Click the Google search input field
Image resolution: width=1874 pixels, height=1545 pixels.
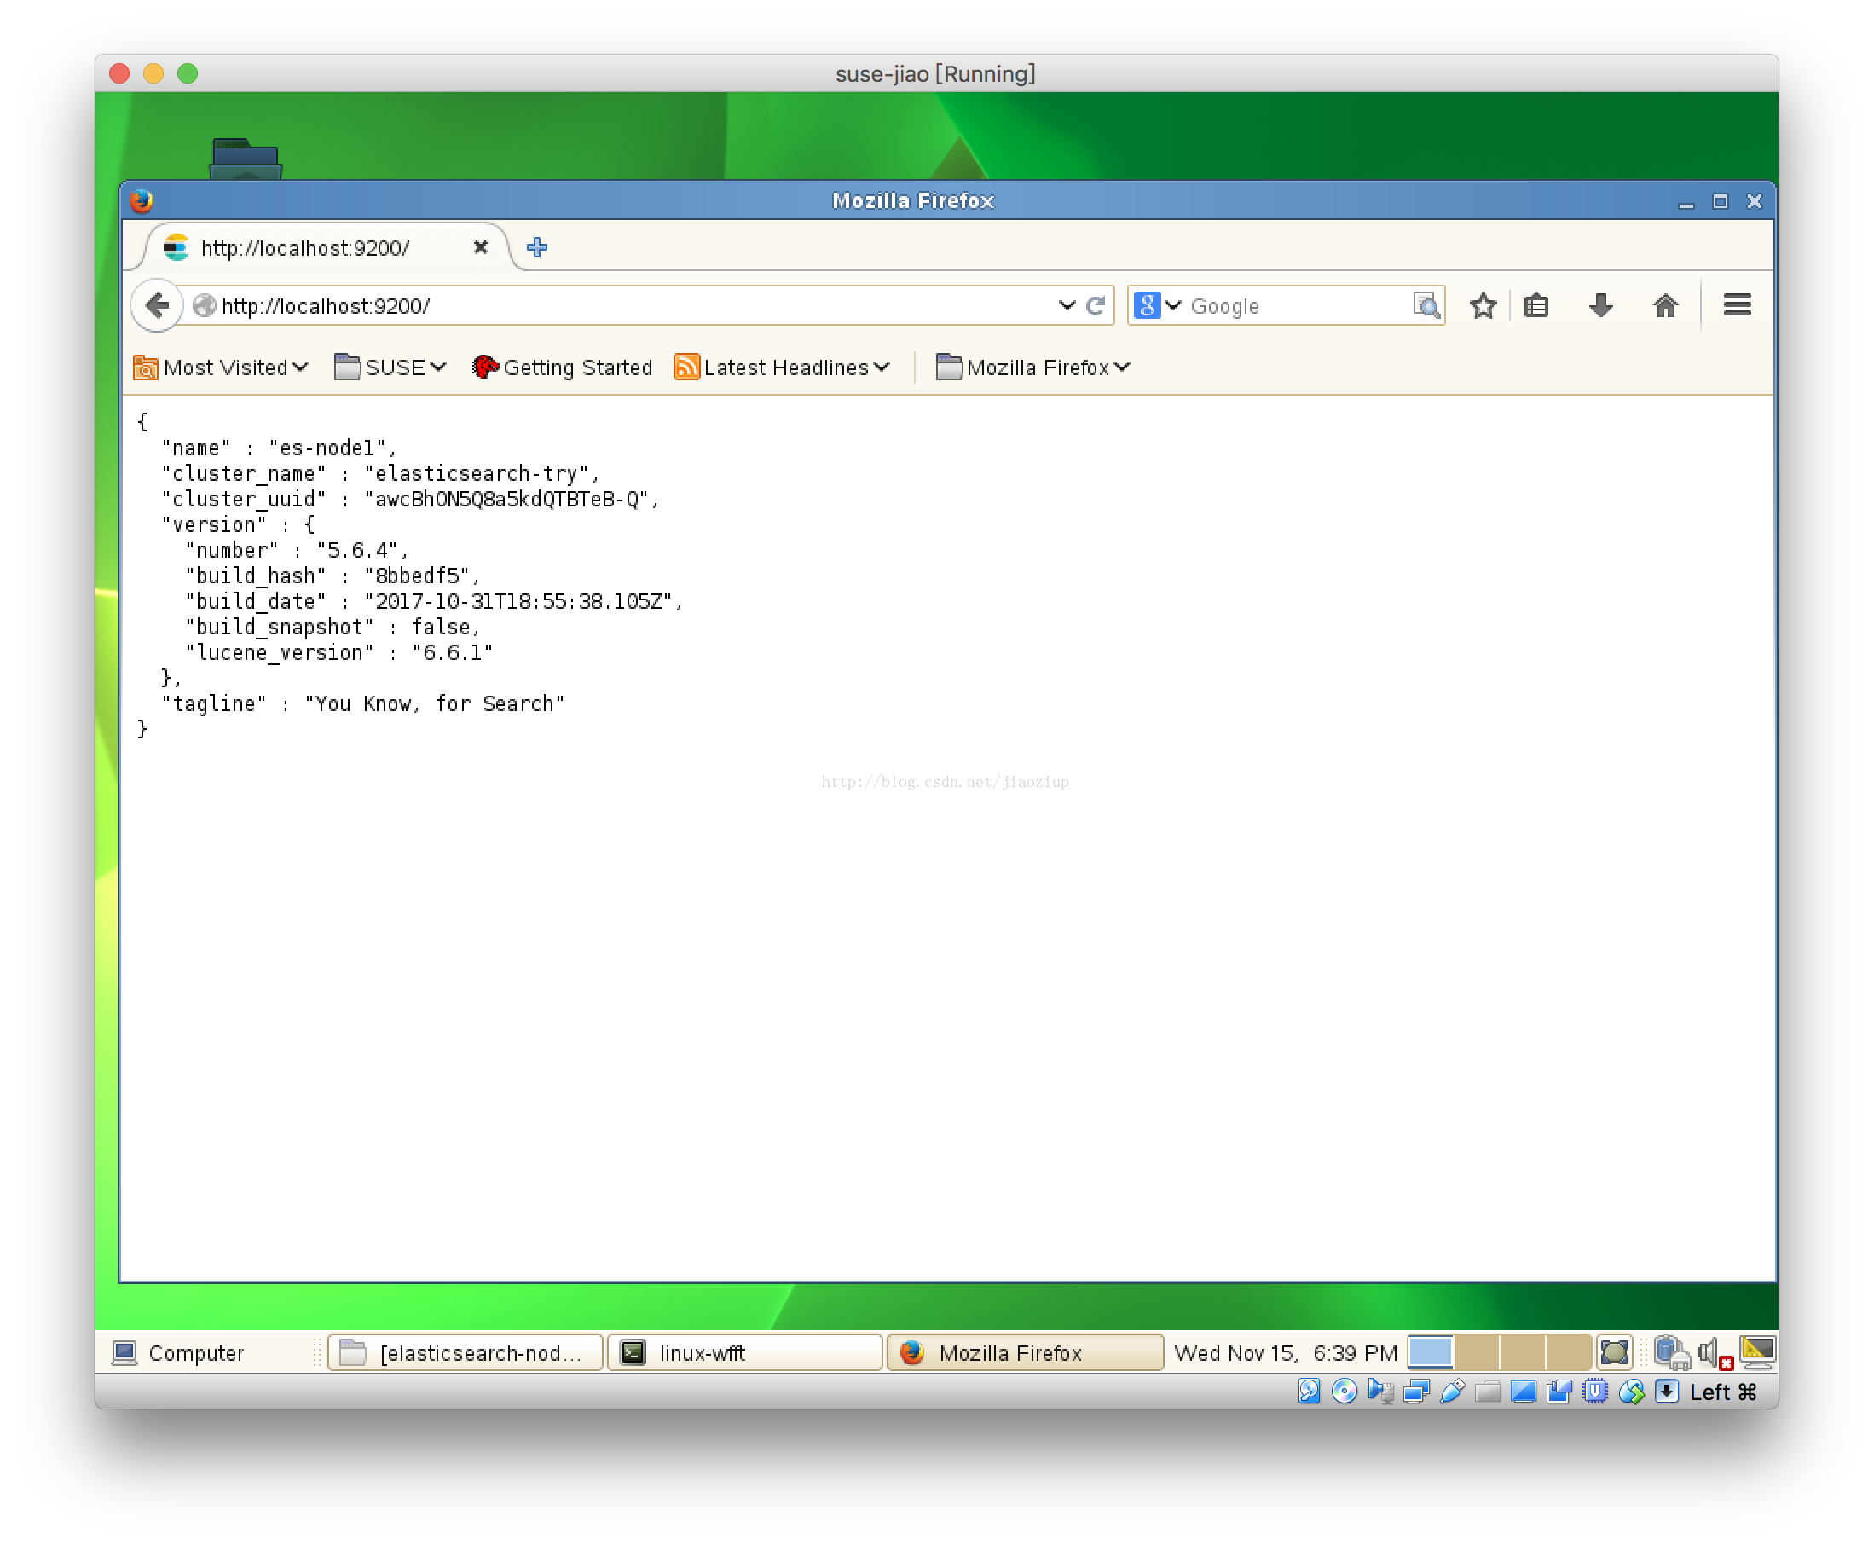point(1295,306)
